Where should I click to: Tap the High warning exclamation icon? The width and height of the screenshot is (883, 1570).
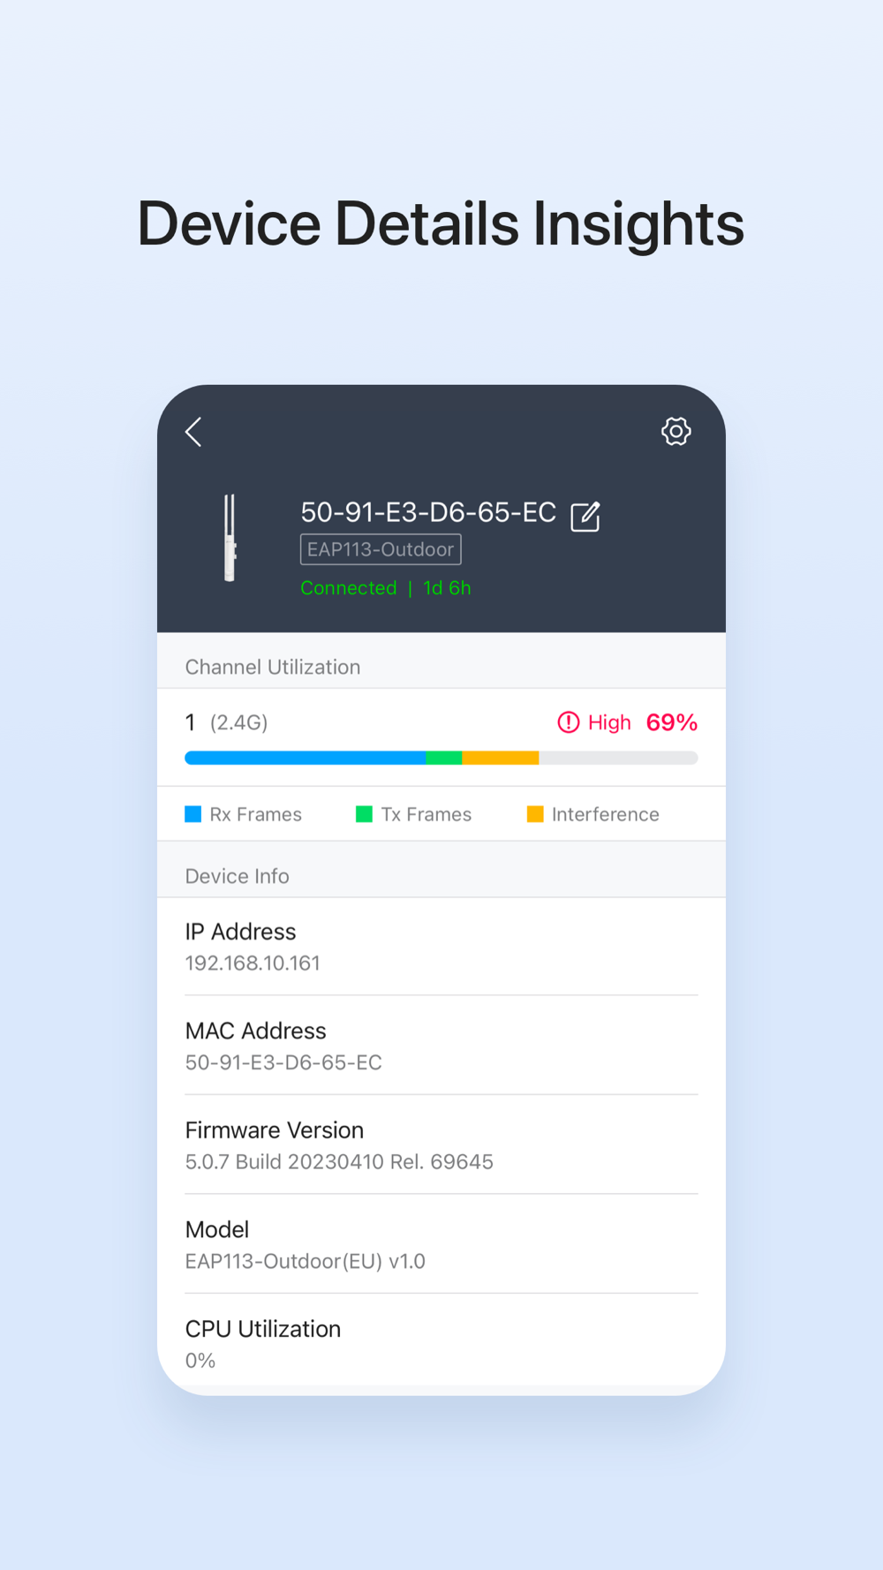569,722
